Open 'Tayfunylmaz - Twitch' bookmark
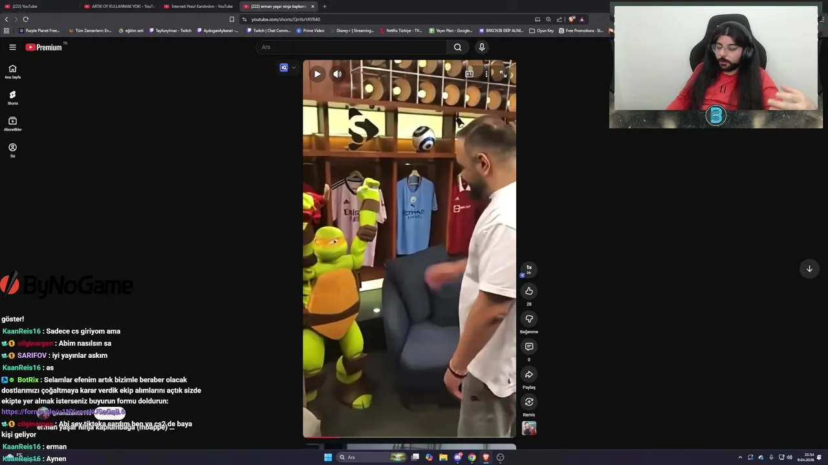 171,30
